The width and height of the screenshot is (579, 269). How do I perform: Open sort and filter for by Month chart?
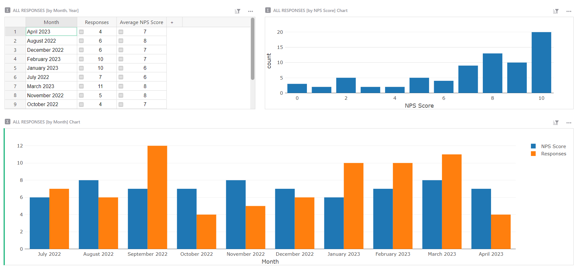tap(556, 123)
